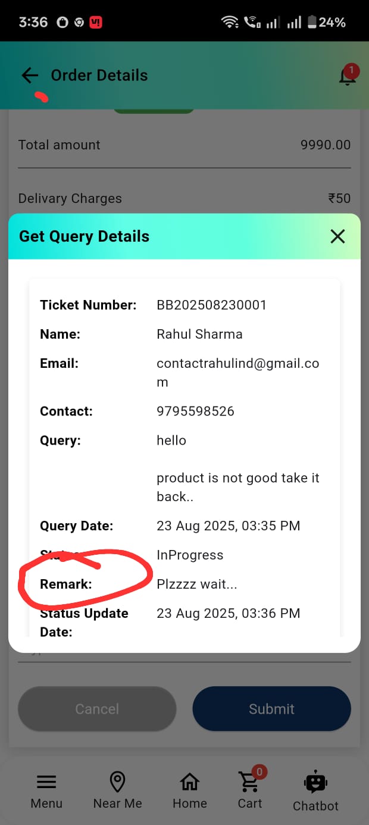369x825 pixels.
Task: Tap the Wi-Fi status bar icon
Action: [229, 23]
